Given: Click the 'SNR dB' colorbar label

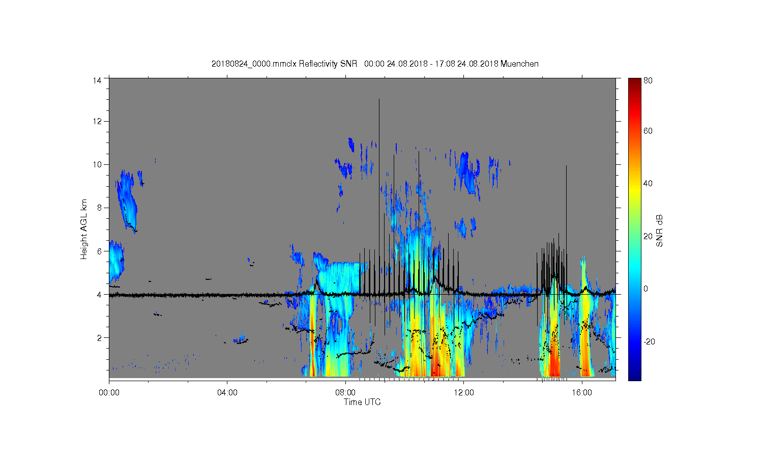Looking at the screenshot, I should (659, 231).
